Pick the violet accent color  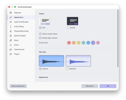click(x=93, y=43)
